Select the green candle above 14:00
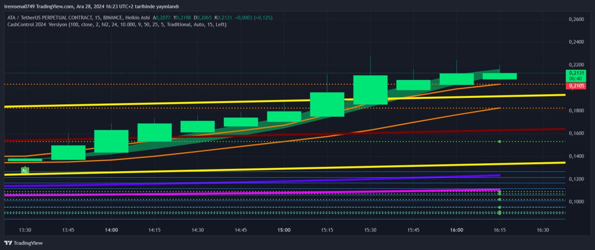This screenshot has height=250, width=595. (x=112, y=142)
